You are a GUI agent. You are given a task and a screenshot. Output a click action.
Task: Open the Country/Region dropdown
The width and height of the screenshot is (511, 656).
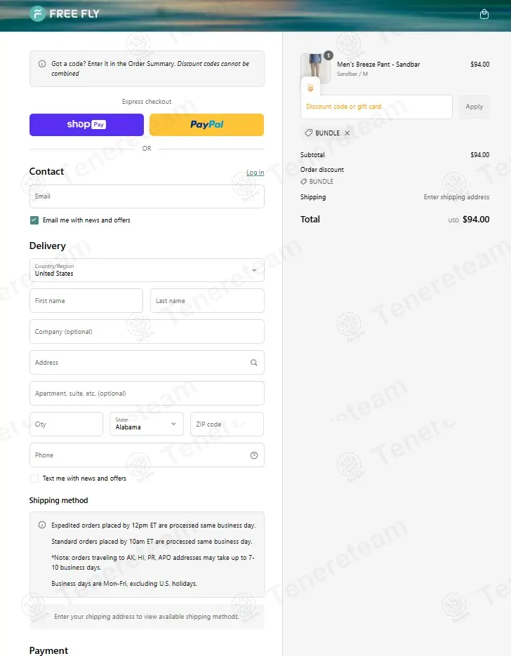click(x=147, y=270)
